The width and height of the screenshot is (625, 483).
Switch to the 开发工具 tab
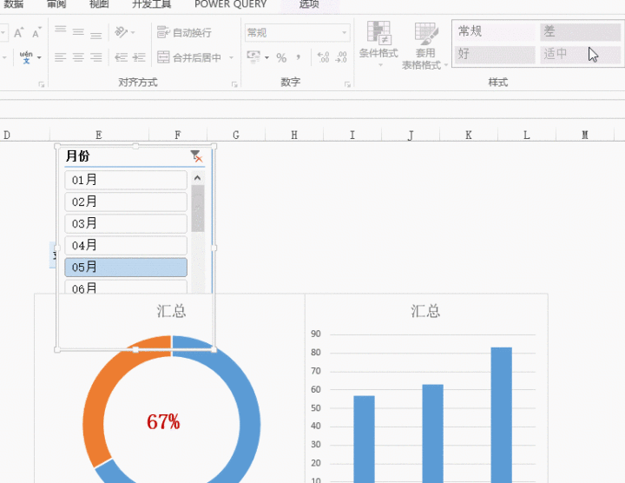(151, 4)
